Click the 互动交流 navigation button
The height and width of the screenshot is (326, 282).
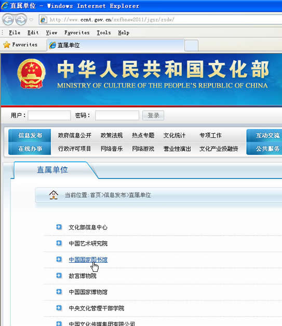click(x=264, y=135)
